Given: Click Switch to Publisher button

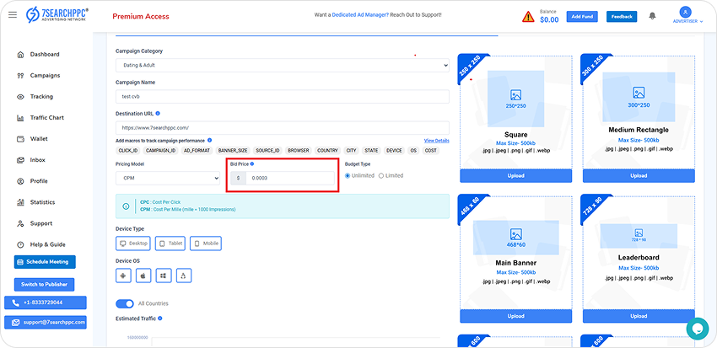Looking at the screenshot, I should pos(45,284).
